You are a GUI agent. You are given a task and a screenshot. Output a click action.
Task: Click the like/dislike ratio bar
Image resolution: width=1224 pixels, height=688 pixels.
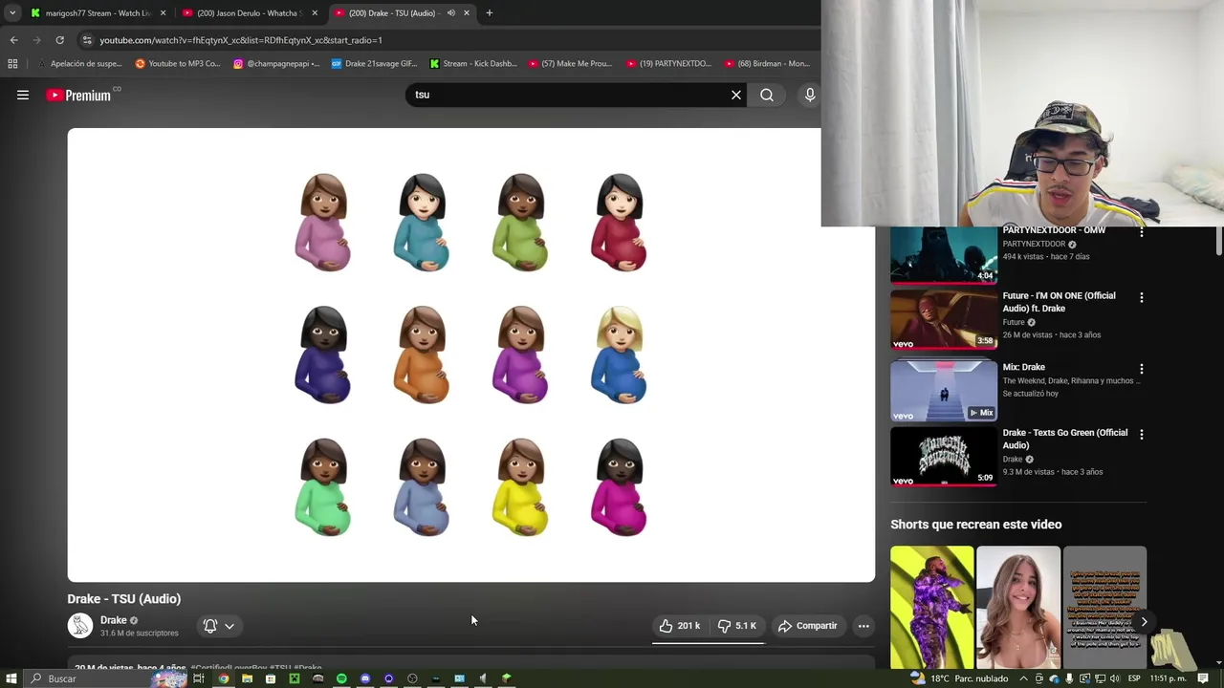(709, 643)
